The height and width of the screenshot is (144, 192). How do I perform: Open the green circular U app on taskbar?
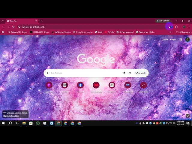(38, 123)
